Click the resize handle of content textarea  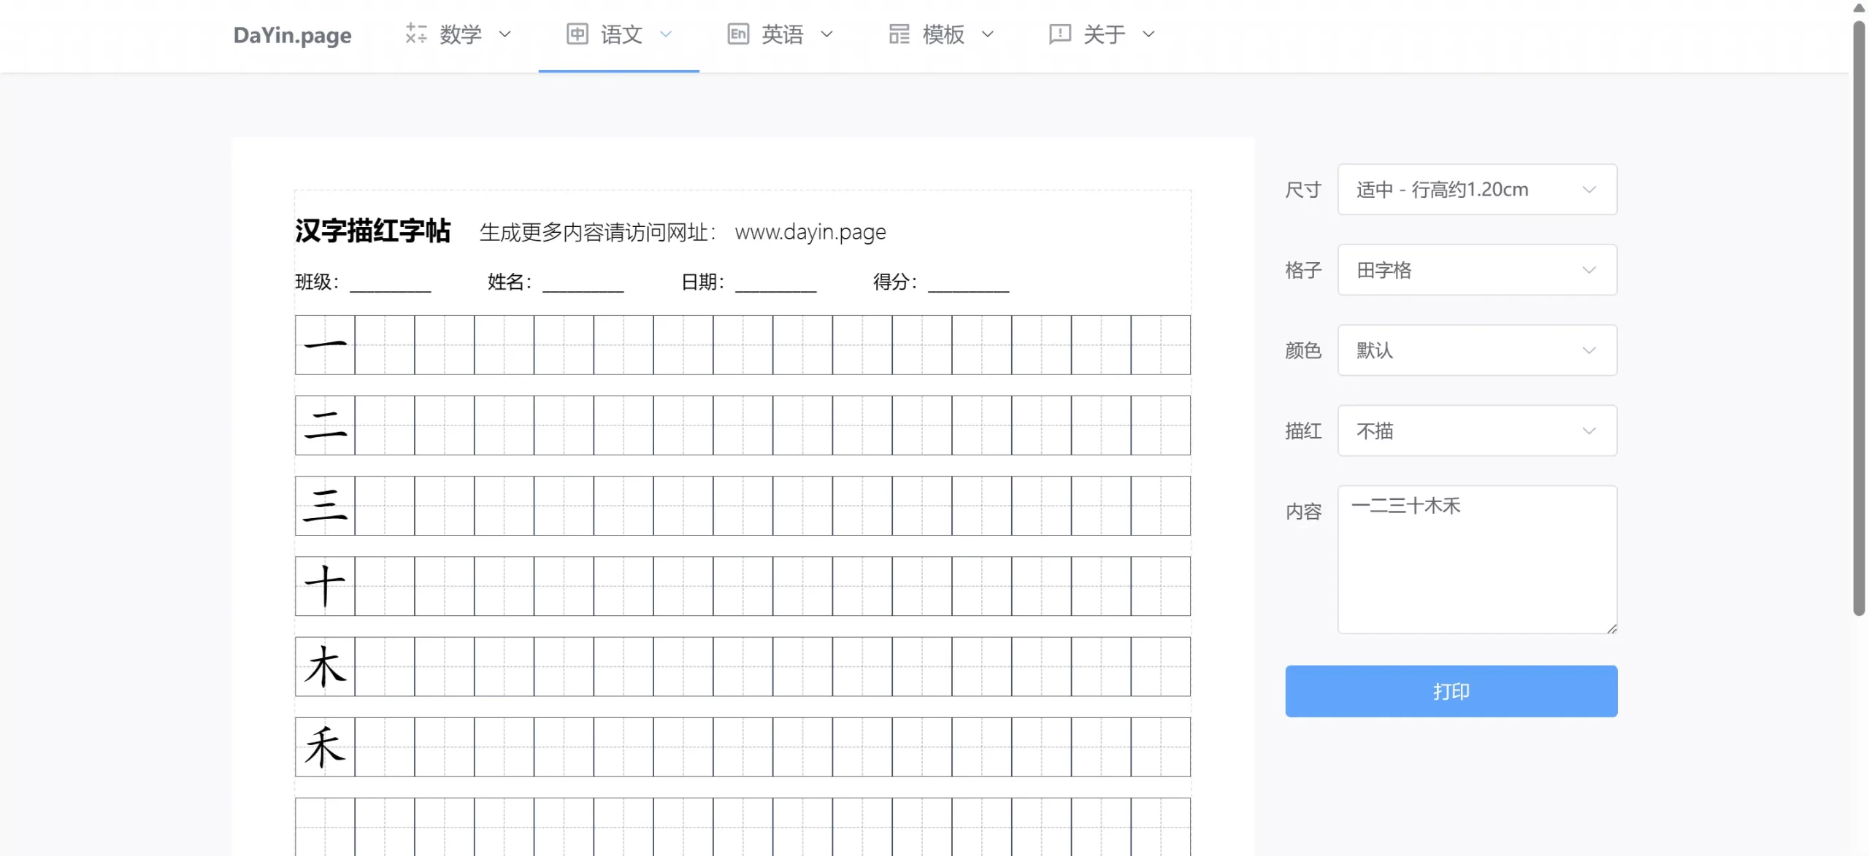1611,628
